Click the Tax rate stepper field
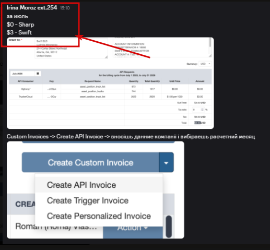270x250 pixels. pos(198,110)
